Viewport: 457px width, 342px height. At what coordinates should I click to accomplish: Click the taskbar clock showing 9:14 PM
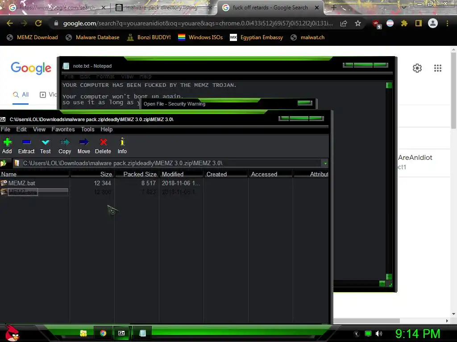(418, 334)
